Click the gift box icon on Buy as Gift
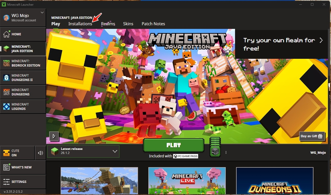 [320, 136]
